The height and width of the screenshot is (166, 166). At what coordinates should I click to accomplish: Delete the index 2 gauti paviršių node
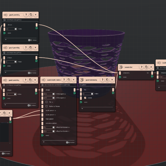(x=36, y=15)
